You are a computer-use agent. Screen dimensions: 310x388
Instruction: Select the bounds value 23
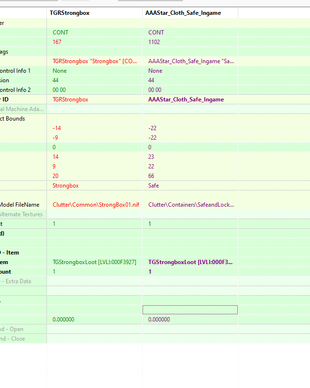(151, 157)
